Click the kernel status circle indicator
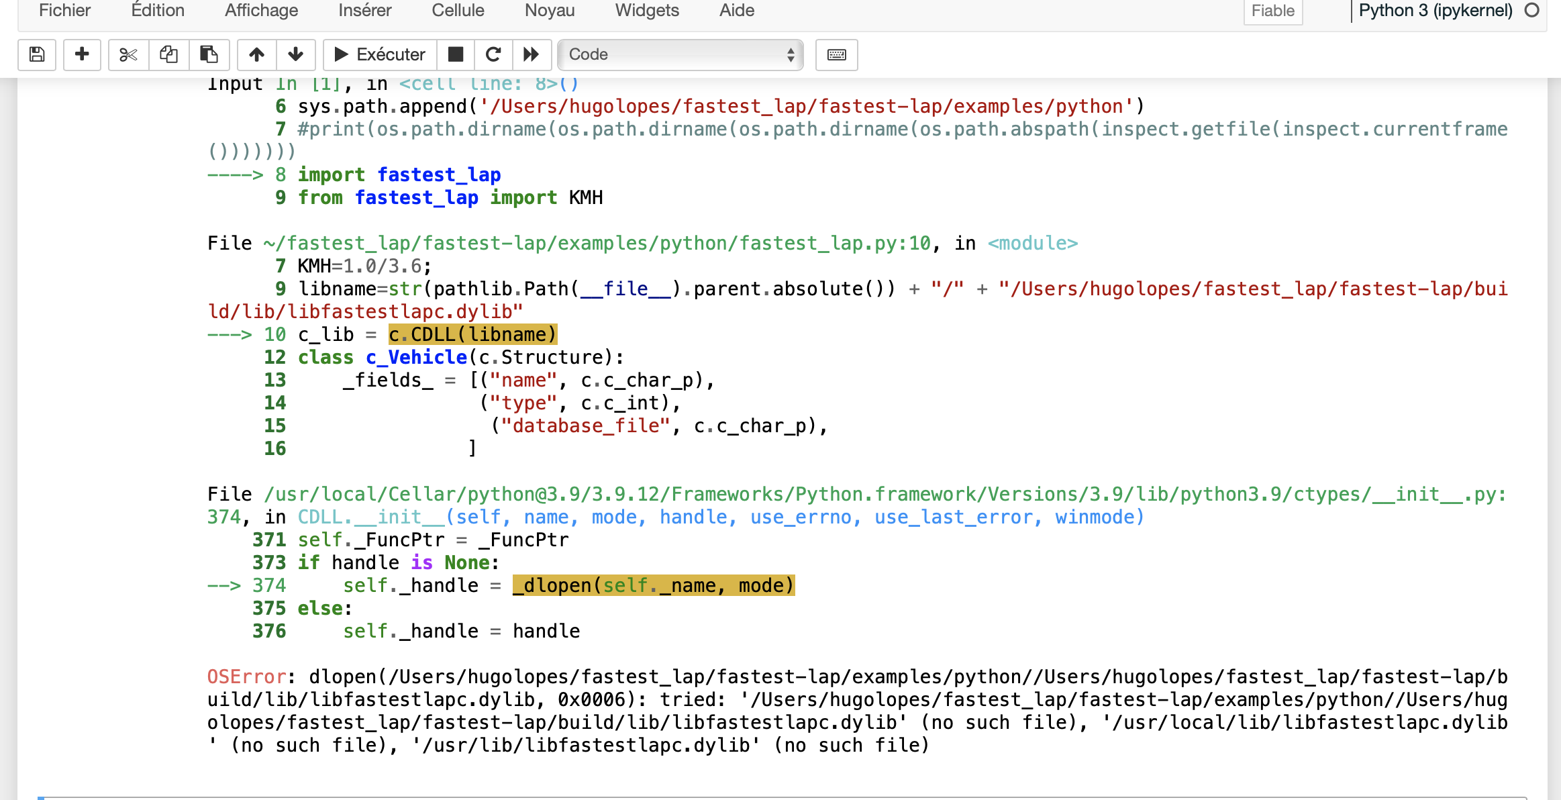The height and width of the screenshot is (800, 1561). click(1531, 11)
